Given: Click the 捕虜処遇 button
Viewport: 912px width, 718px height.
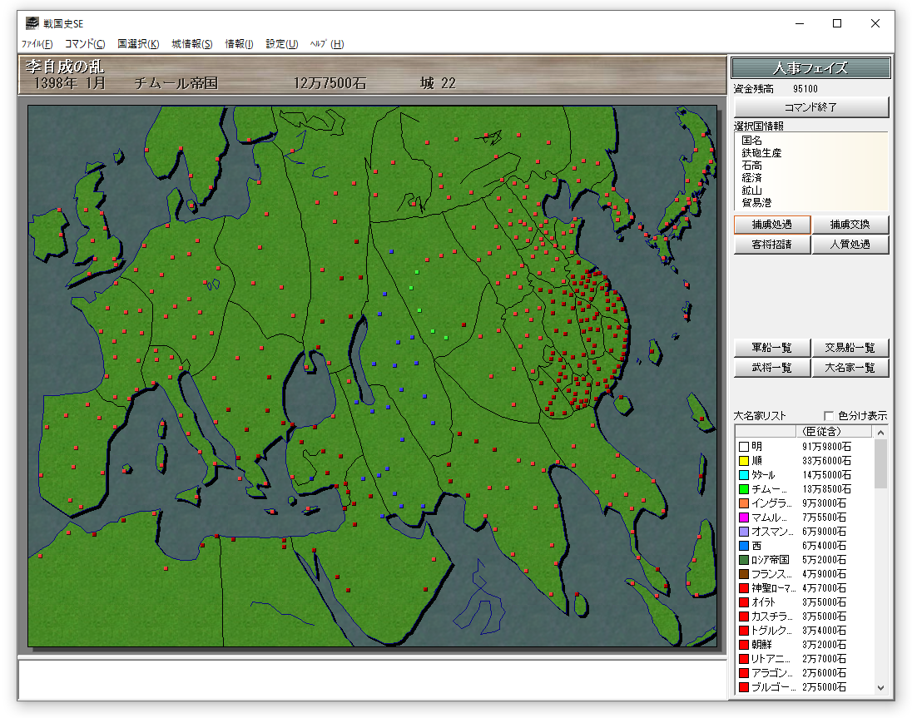Looking at the screenshot, I should (771, 225).
